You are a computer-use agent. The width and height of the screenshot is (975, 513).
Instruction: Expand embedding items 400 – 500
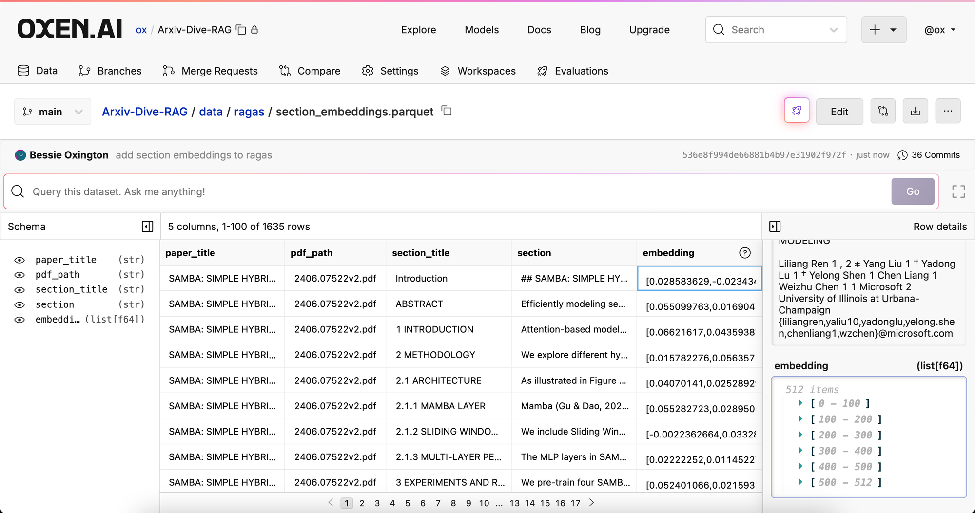pos(800,466)
